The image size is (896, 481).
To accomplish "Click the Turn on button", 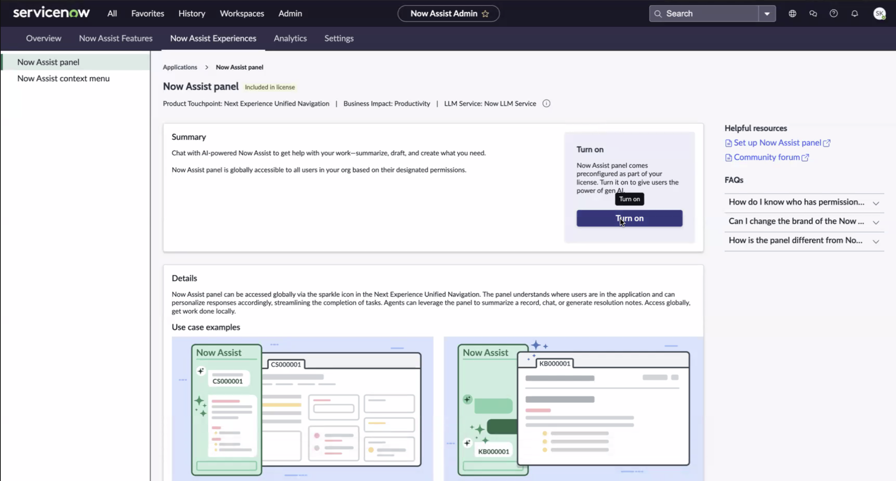I will coord(629,218).
